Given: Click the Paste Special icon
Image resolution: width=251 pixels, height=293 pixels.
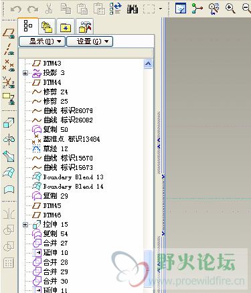Looking at the screenshot, I should tap(99, 9).
